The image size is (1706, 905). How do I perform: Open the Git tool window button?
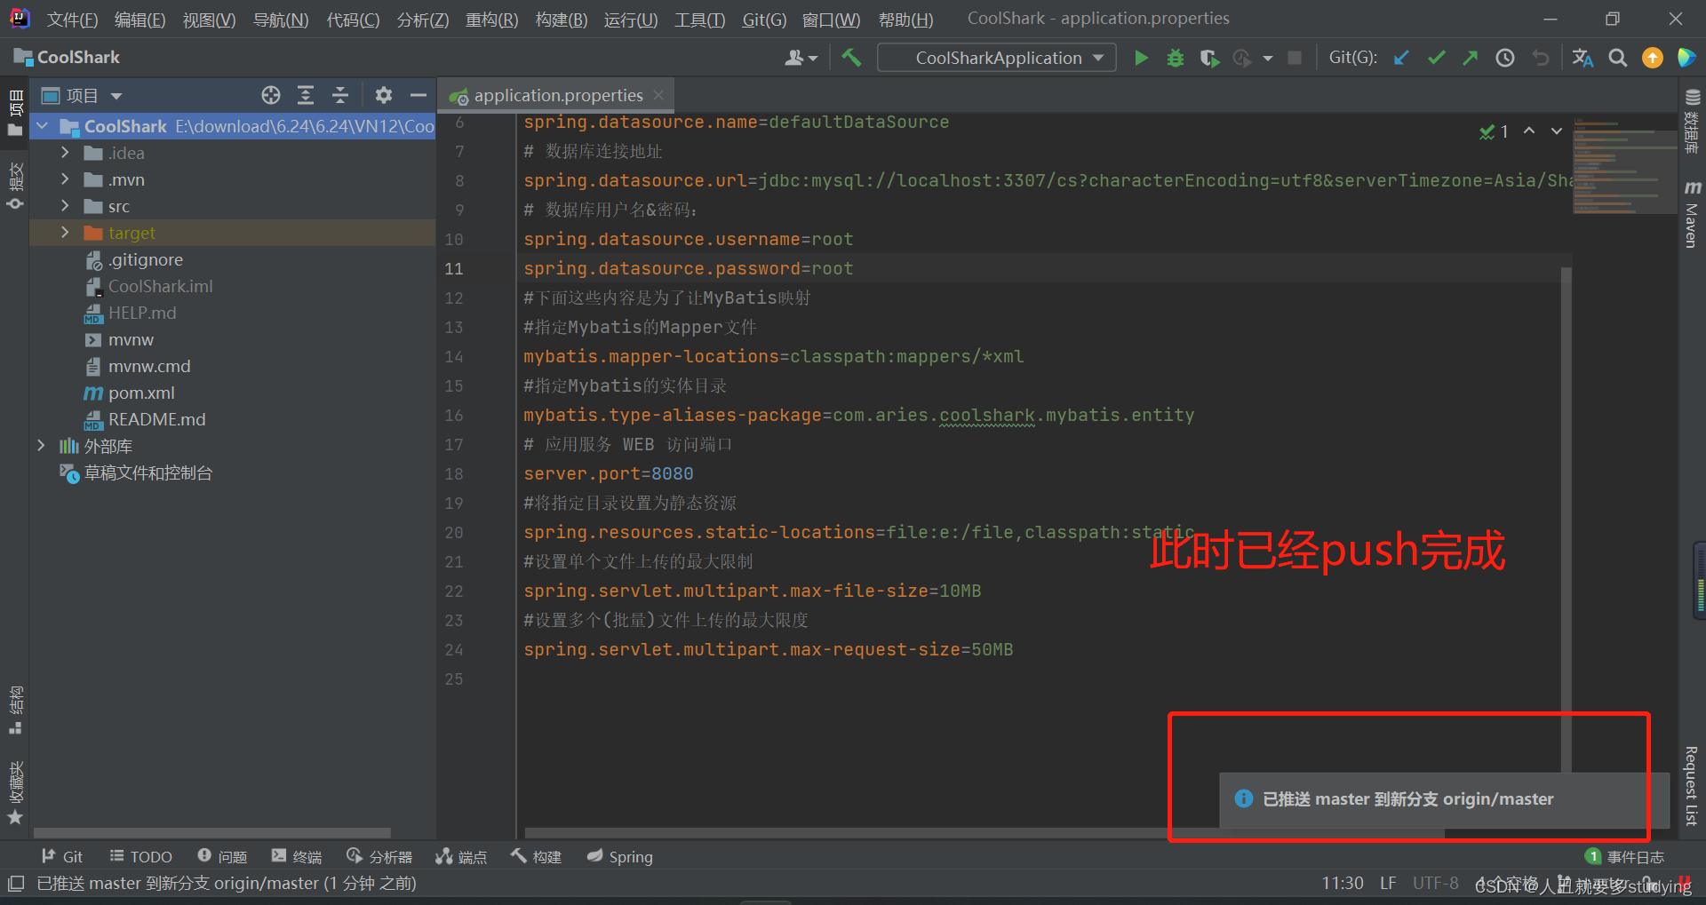62,857
